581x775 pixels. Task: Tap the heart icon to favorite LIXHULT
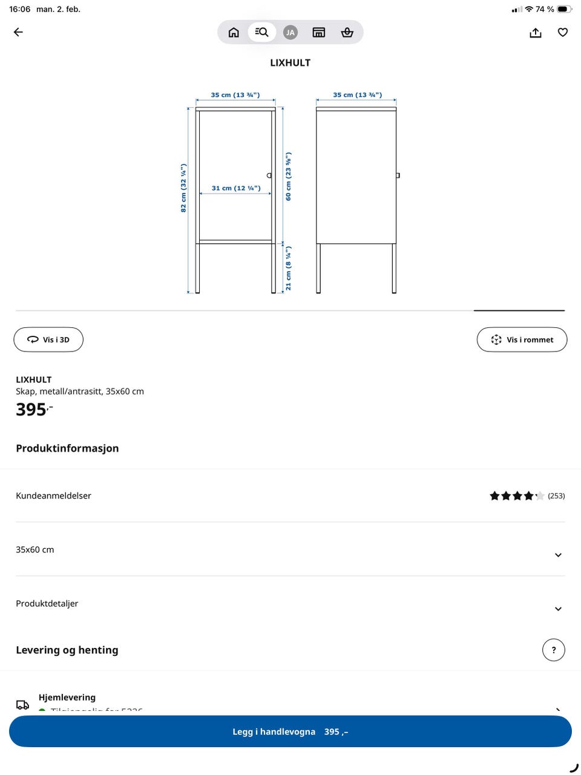point(562,32)
